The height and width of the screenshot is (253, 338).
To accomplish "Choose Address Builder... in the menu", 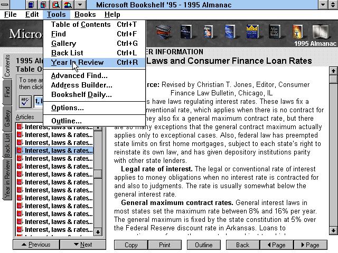I will tap(94, 85).
